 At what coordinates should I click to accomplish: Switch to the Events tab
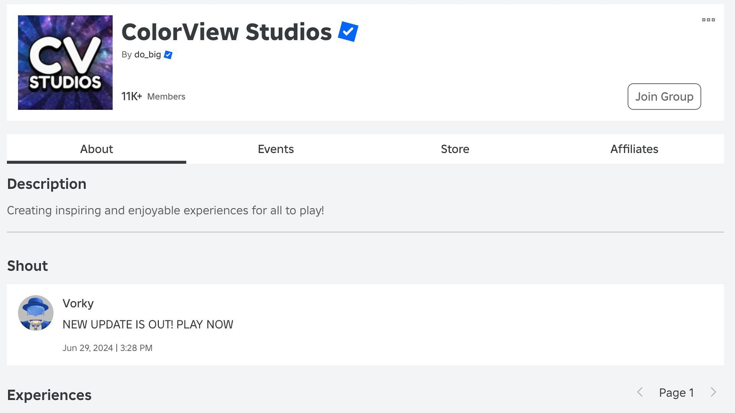[x=276, y=149]
